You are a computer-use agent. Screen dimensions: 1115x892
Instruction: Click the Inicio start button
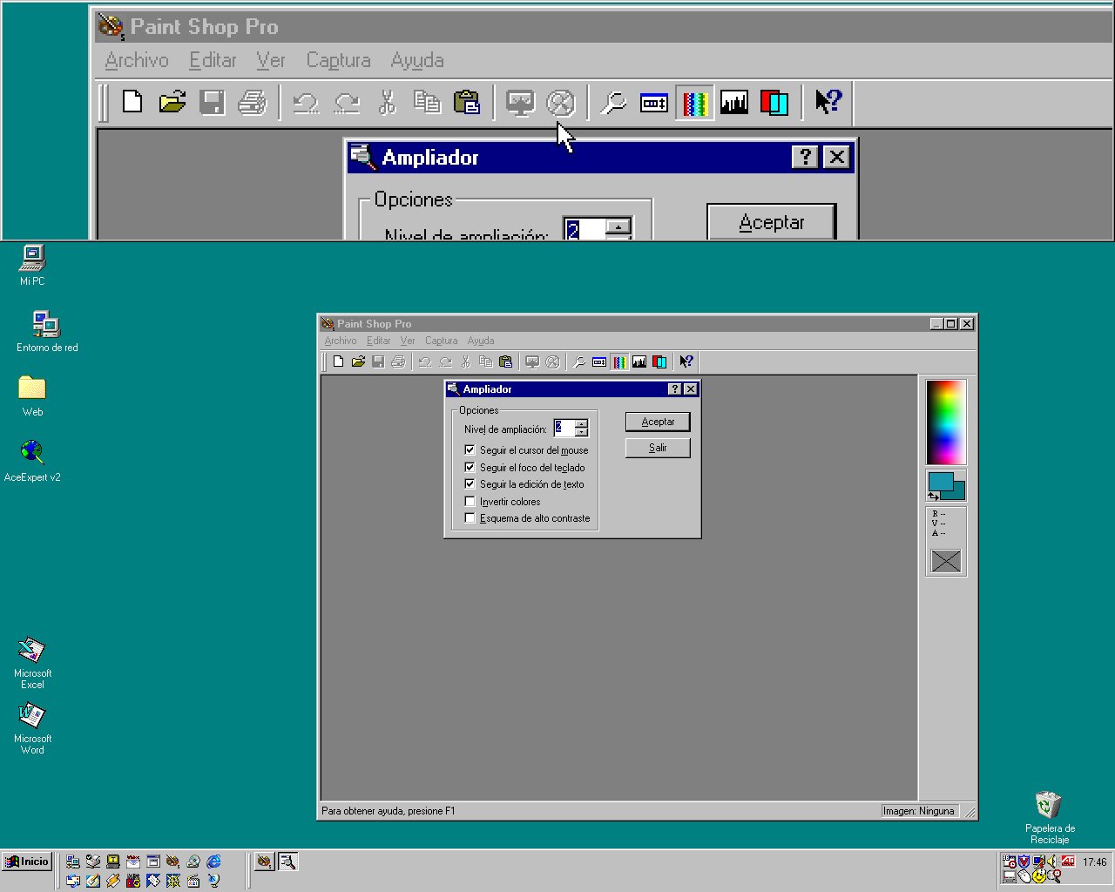coord(28,862)
